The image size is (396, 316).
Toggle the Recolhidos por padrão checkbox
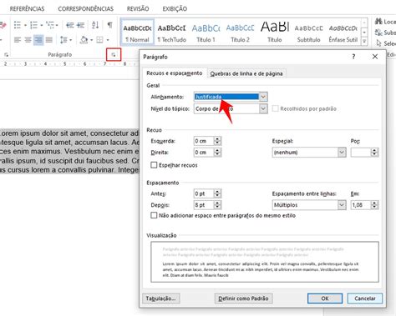(x=275, y=108)
